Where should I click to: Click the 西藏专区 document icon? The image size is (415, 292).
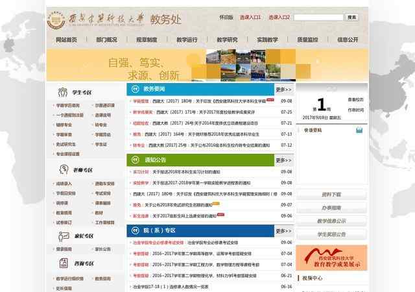point(64,263)
